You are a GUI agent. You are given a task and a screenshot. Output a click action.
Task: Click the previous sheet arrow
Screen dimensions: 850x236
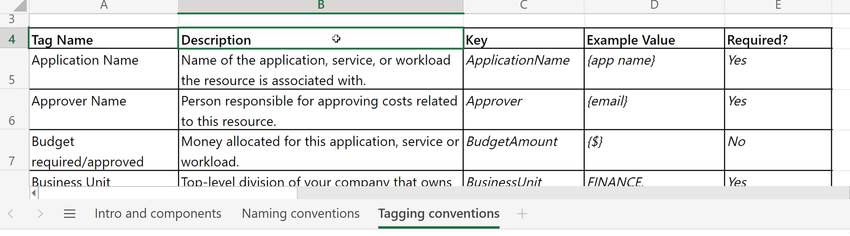[x=11, y=213]
